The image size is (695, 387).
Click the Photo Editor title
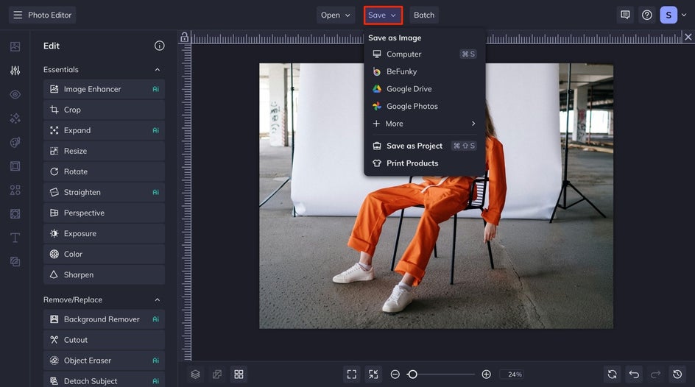point(49,15)
